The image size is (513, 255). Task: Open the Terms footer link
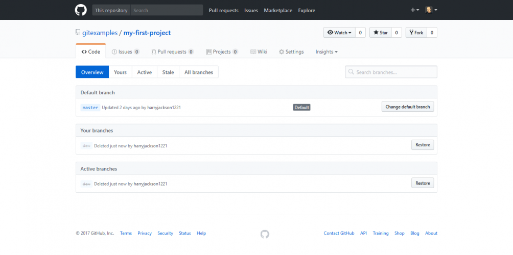(126, 233)
